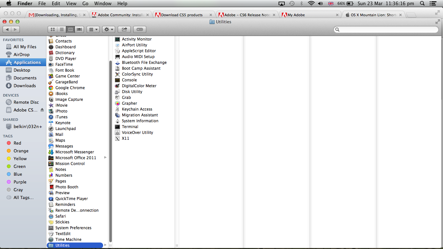The image size is (443, 249).
Task: Open the View menu
Action: click(x=71, y=4)
